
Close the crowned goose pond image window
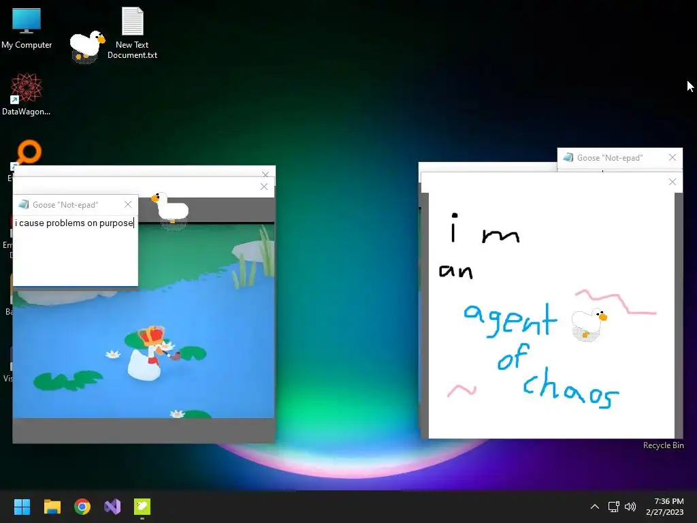tap(264, 187)
